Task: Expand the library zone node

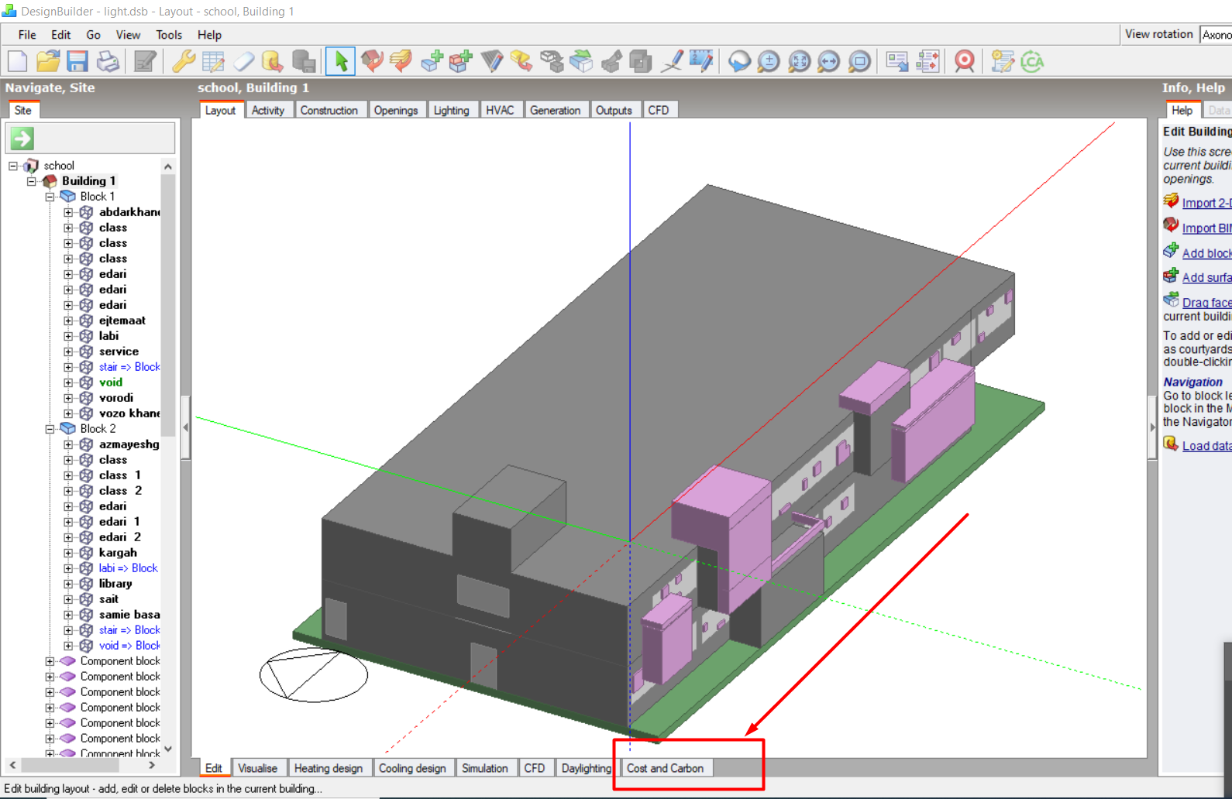Action: pos(68,584)
